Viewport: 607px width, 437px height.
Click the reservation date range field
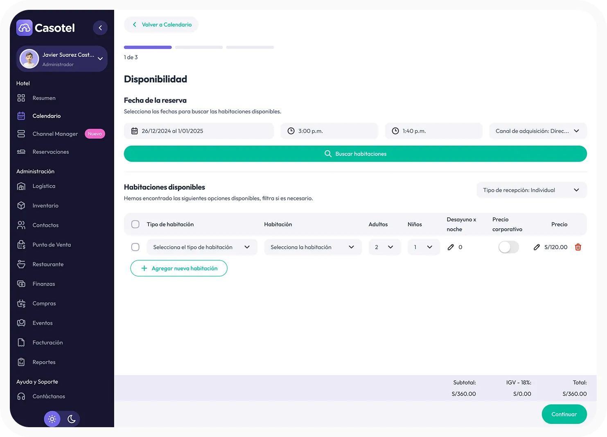click(199, 131)
